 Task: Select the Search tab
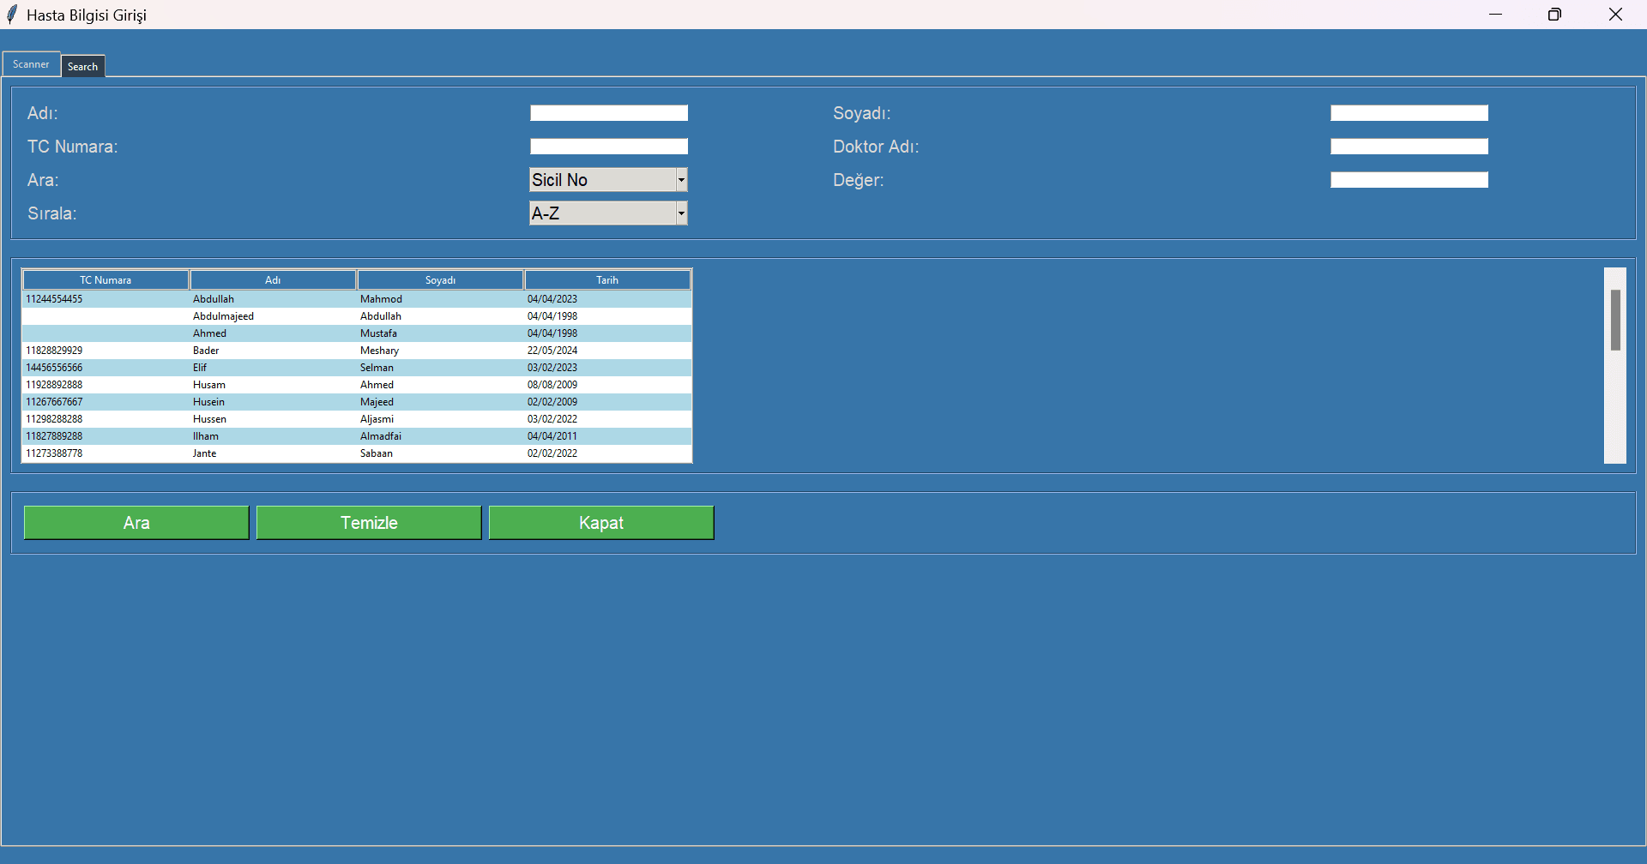(82, 66)
